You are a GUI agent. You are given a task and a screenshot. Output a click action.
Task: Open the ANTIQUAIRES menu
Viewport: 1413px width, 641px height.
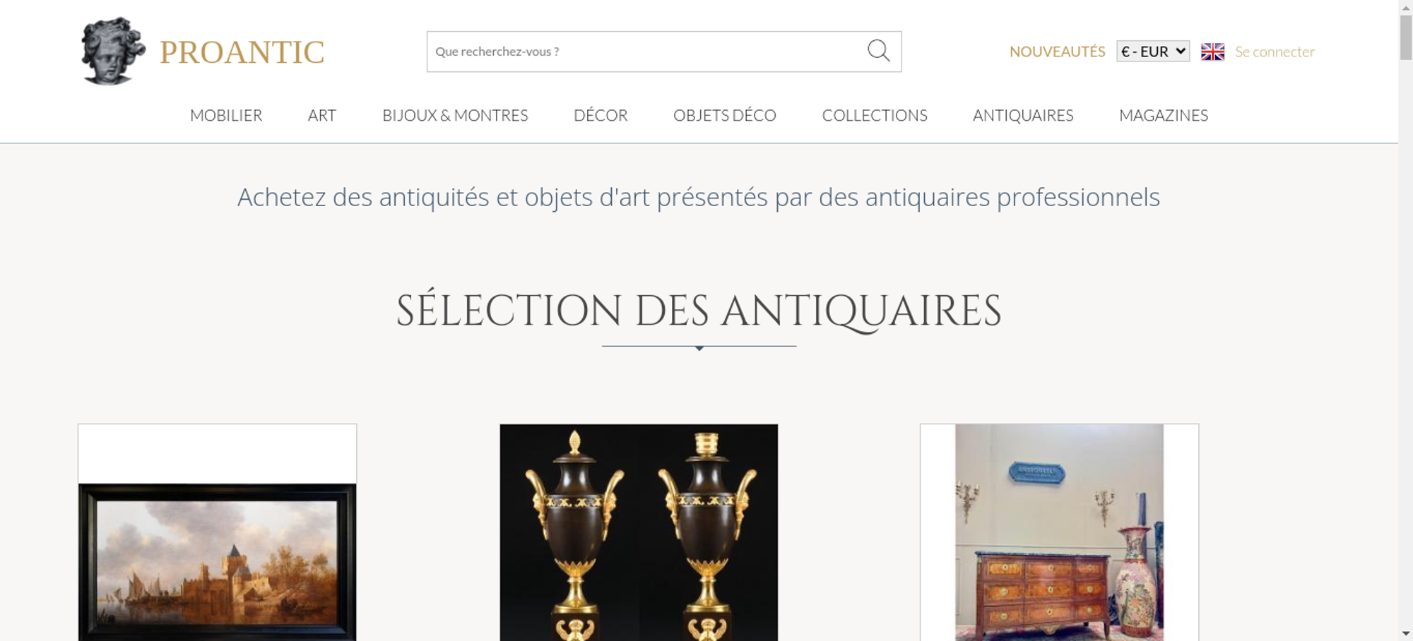pos(1023,115)
